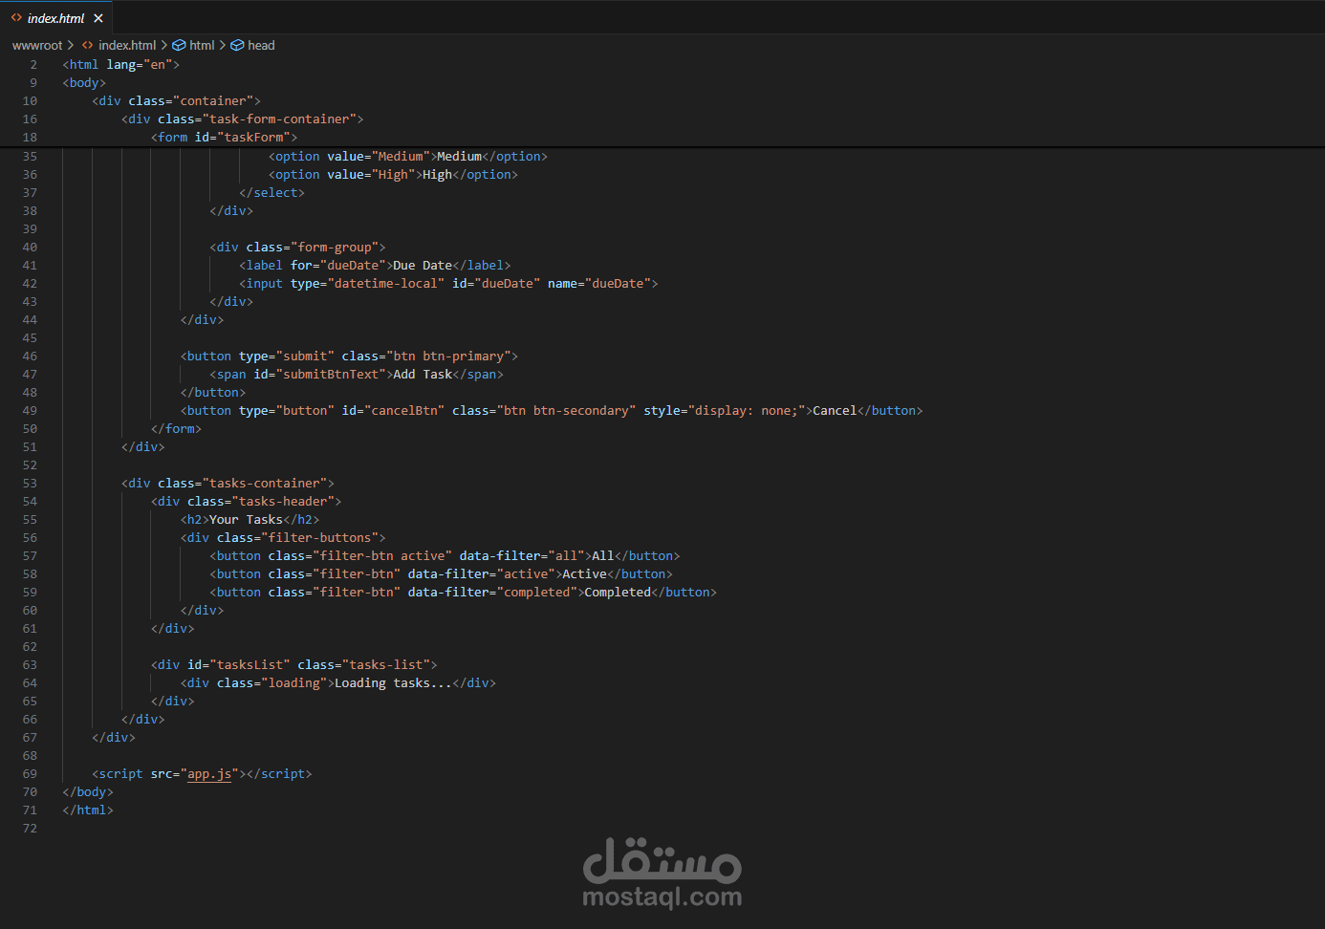This screenshot has height=929, width=1325.
Task: Click the Your Tasks h2 line
Action: click(x=250, y=520)
